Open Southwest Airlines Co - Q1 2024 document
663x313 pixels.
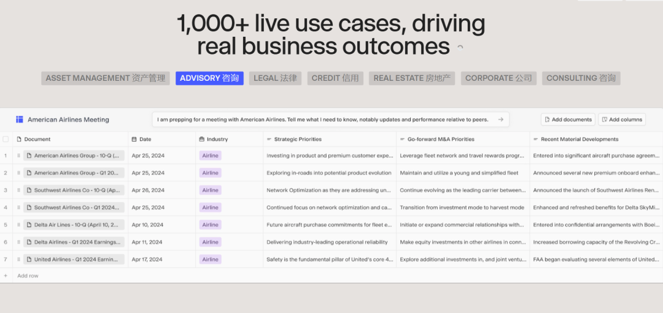pyautogui.click(x=74, y=208)
